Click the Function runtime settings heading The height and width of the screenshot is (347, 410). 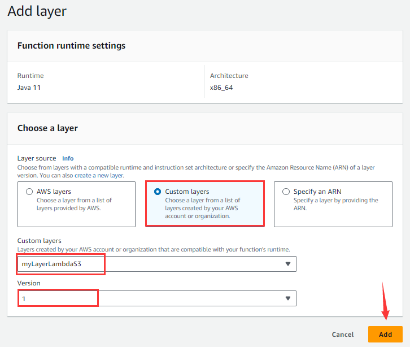(x=71, y=46)
